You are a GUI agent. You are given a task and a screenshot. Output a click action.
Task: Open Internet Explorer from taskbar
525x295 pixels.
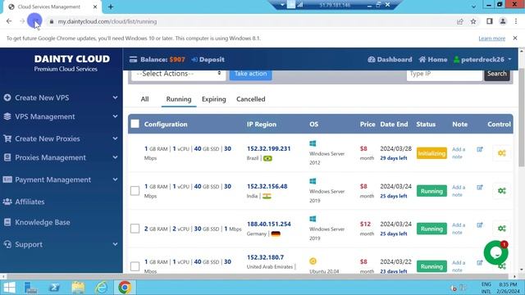point(101,288)
